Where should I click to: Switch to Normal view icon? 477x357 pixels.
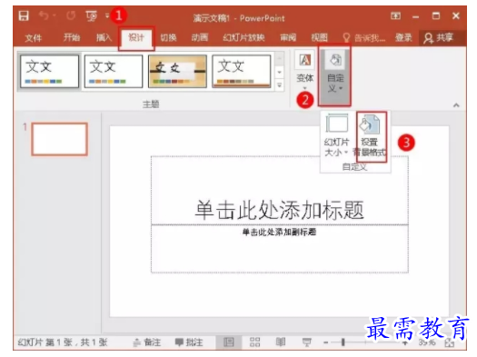coord(229,342)
